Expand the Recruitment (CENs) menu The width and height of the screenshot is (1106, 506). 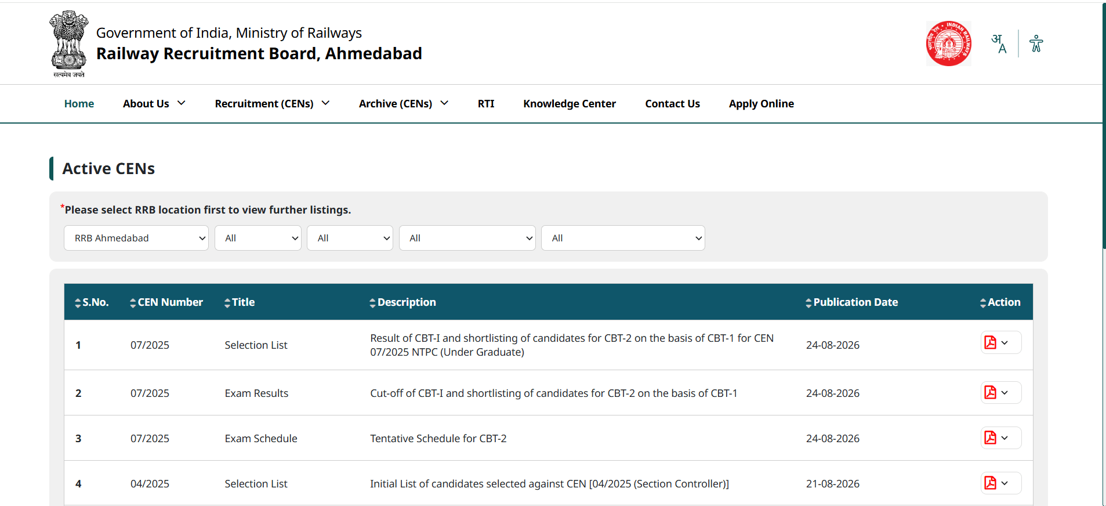coord(272,104)
